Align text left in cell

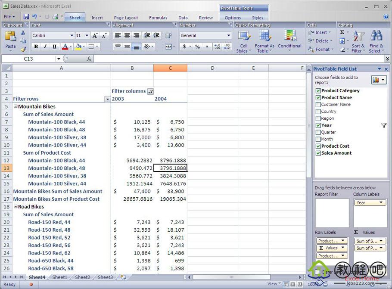[118, 35]
